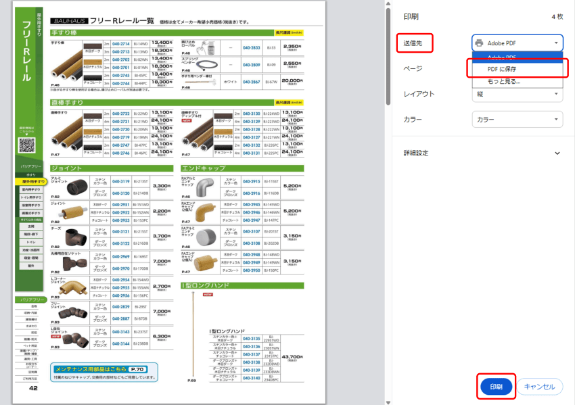Viewport: 575px width, 405px height.
Task: Click the QR code on the preview page
Action: pyautogui.click(x=26, y=145)
